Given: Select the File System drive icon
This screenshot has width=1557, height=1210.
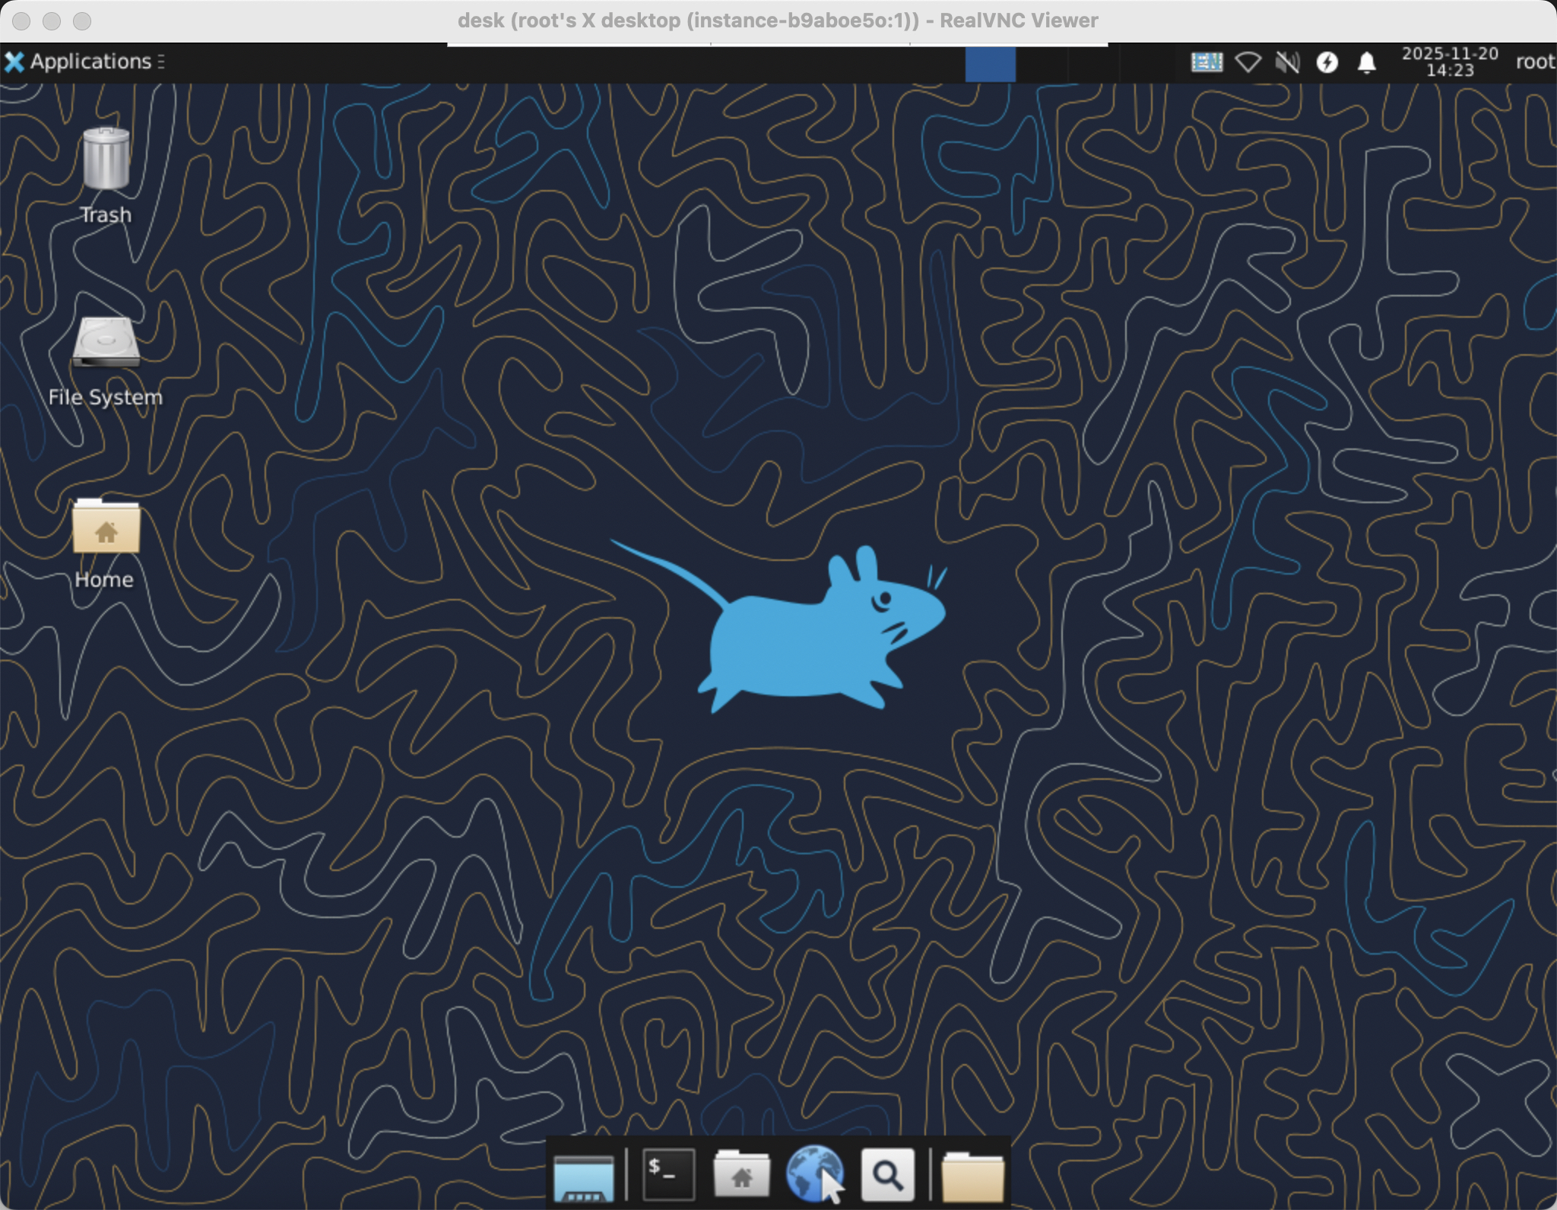Looking at the screenshot, I should point(106,344).
